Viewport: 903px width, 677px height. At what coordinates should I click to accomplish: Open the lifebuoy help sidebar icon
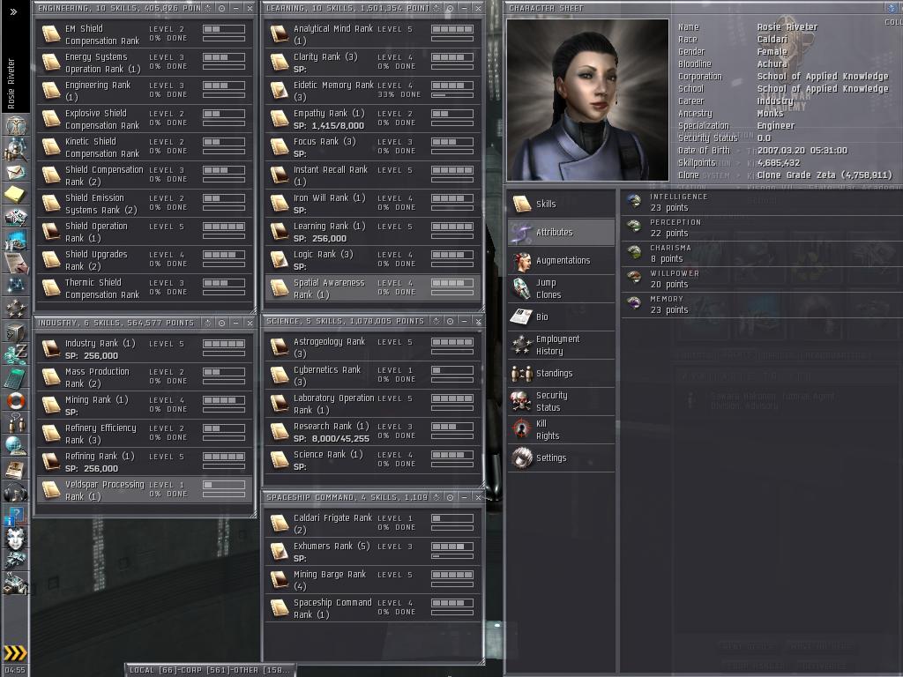(16, 400)
